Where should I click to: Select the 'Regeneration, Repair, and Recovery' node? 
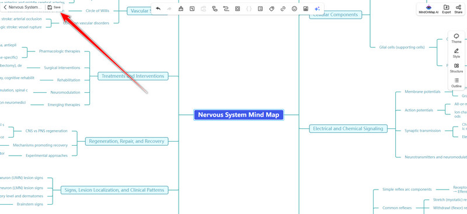pyautogui.click(x=127, y=141)
